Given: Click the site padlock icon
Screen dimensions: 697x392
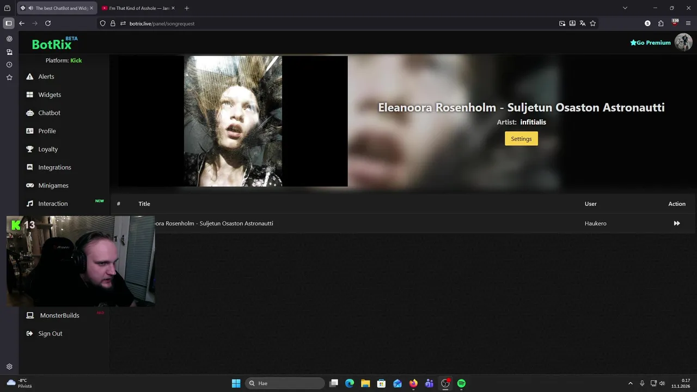Looking at the screenshot, I should coord(113,23).
